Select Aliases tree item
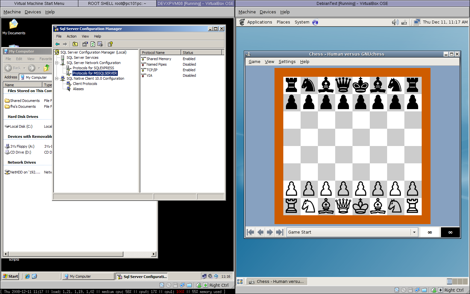Image resolution: width=470 pixels, height=294 pixels. point(78,89)
